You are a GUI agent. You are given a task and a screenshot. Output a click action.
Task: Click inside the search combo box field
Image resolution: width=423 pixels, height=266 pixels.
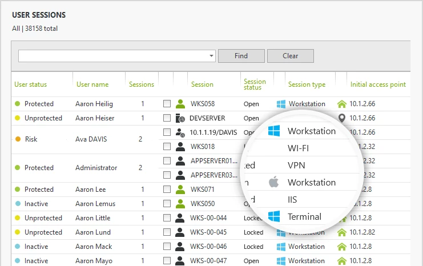coord(113,56)
